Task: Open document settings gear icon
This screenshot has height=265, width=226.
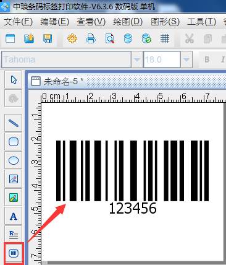Action: [x=72, y=38]
